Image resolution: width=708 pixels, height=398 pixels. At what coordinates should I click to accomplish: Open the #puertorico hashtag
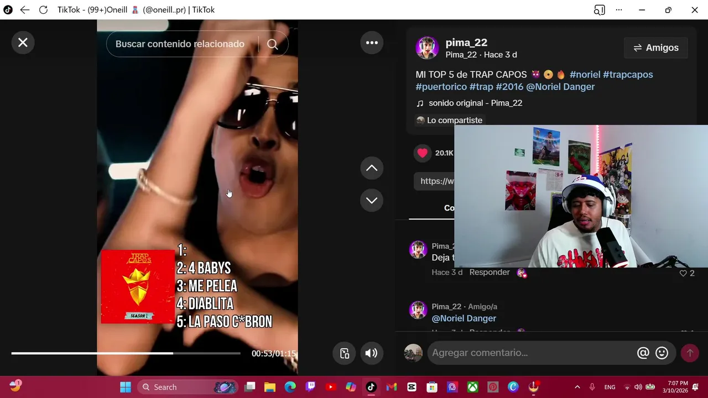[441, 87]
